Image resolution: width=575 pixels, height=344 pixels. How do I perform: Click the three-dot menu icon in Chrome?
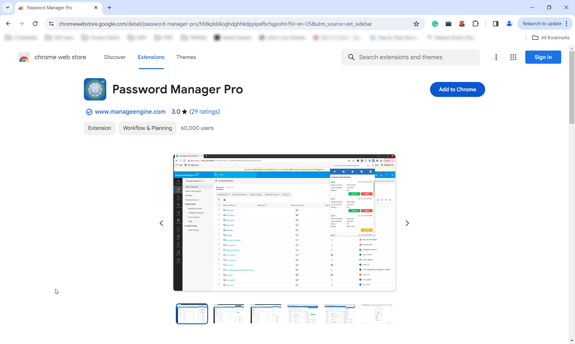pos(567,23)
